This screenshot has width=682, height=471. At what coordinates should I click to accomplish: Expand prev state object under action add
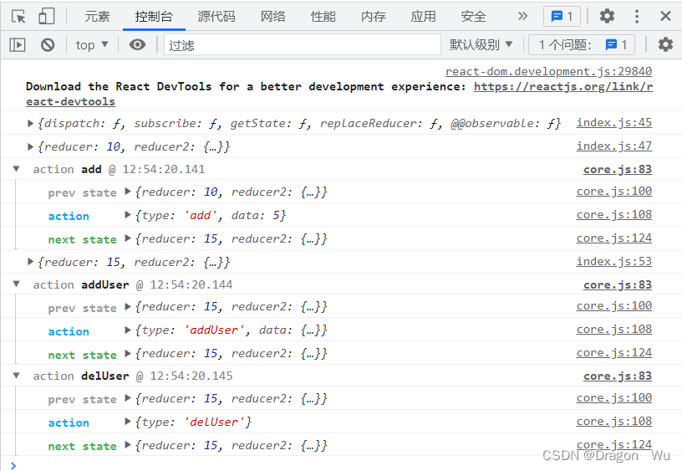click(128, 192)
